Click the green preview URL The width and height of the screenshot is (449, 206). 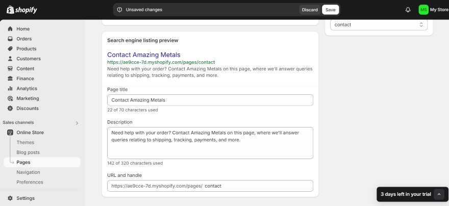161,62
